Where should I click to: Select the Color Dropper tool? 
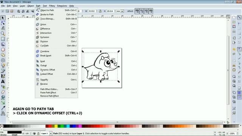3,108
